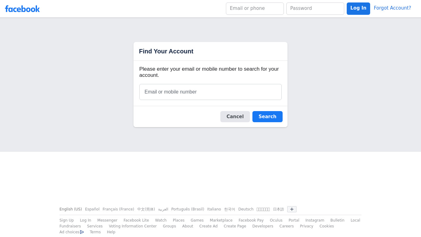Screen dimensions: 421x237
Task: Select 日本語 language option
Action: pyautogui.click(x=279, y=209)
